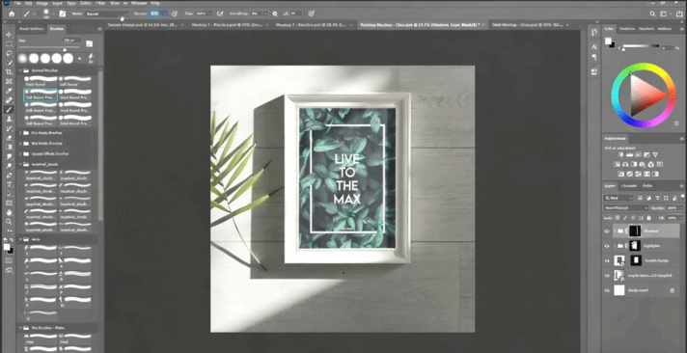
Task: Open the layer Kind filter dropdown
Action: 618,198
